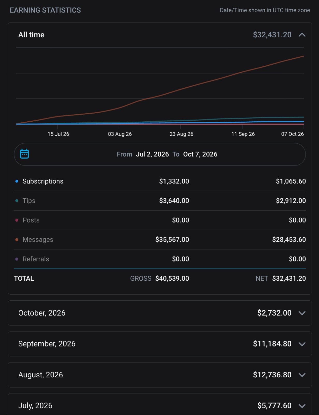Click the $2,732.00 October amount
Image resolution: width=319 pixels, height=415 pixels.
click(274, 313)
